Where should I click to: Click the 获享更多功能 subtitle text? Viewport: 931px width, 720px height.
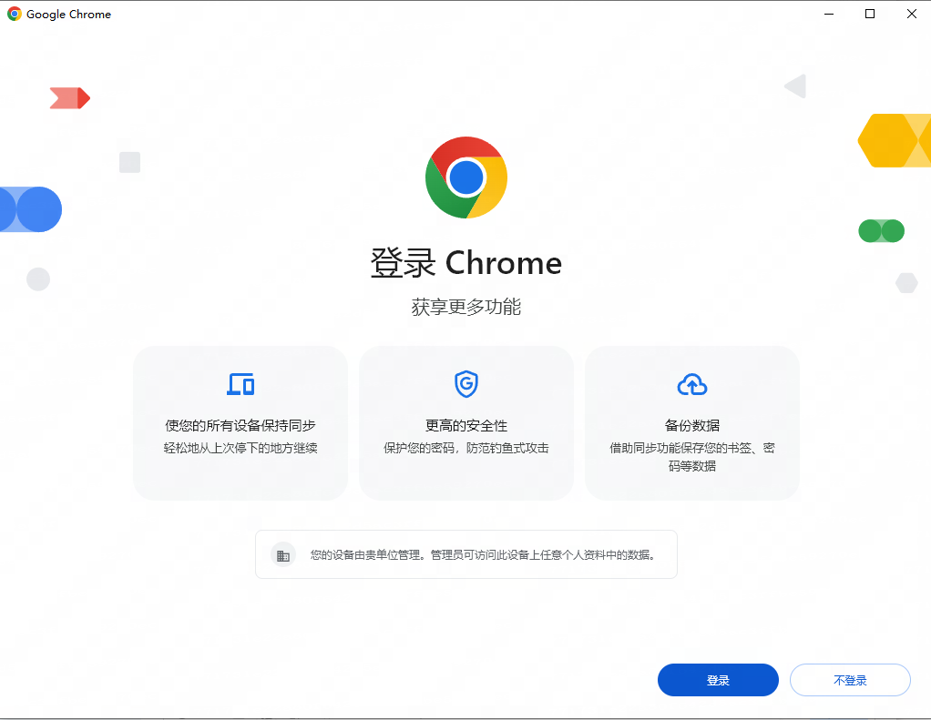466,307
